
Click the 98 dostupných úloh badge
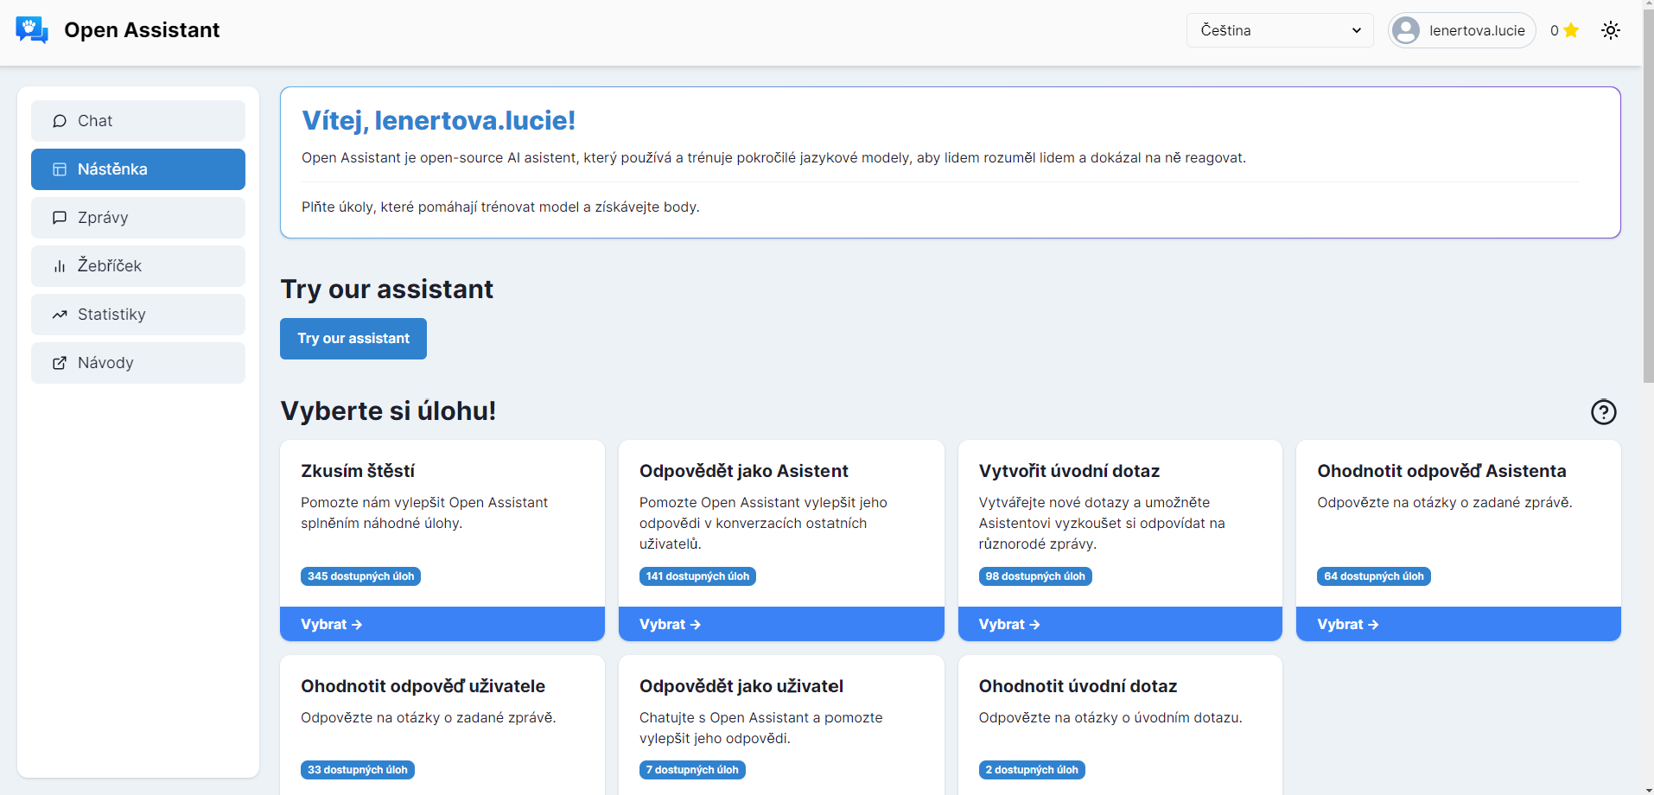[1035, 576]
